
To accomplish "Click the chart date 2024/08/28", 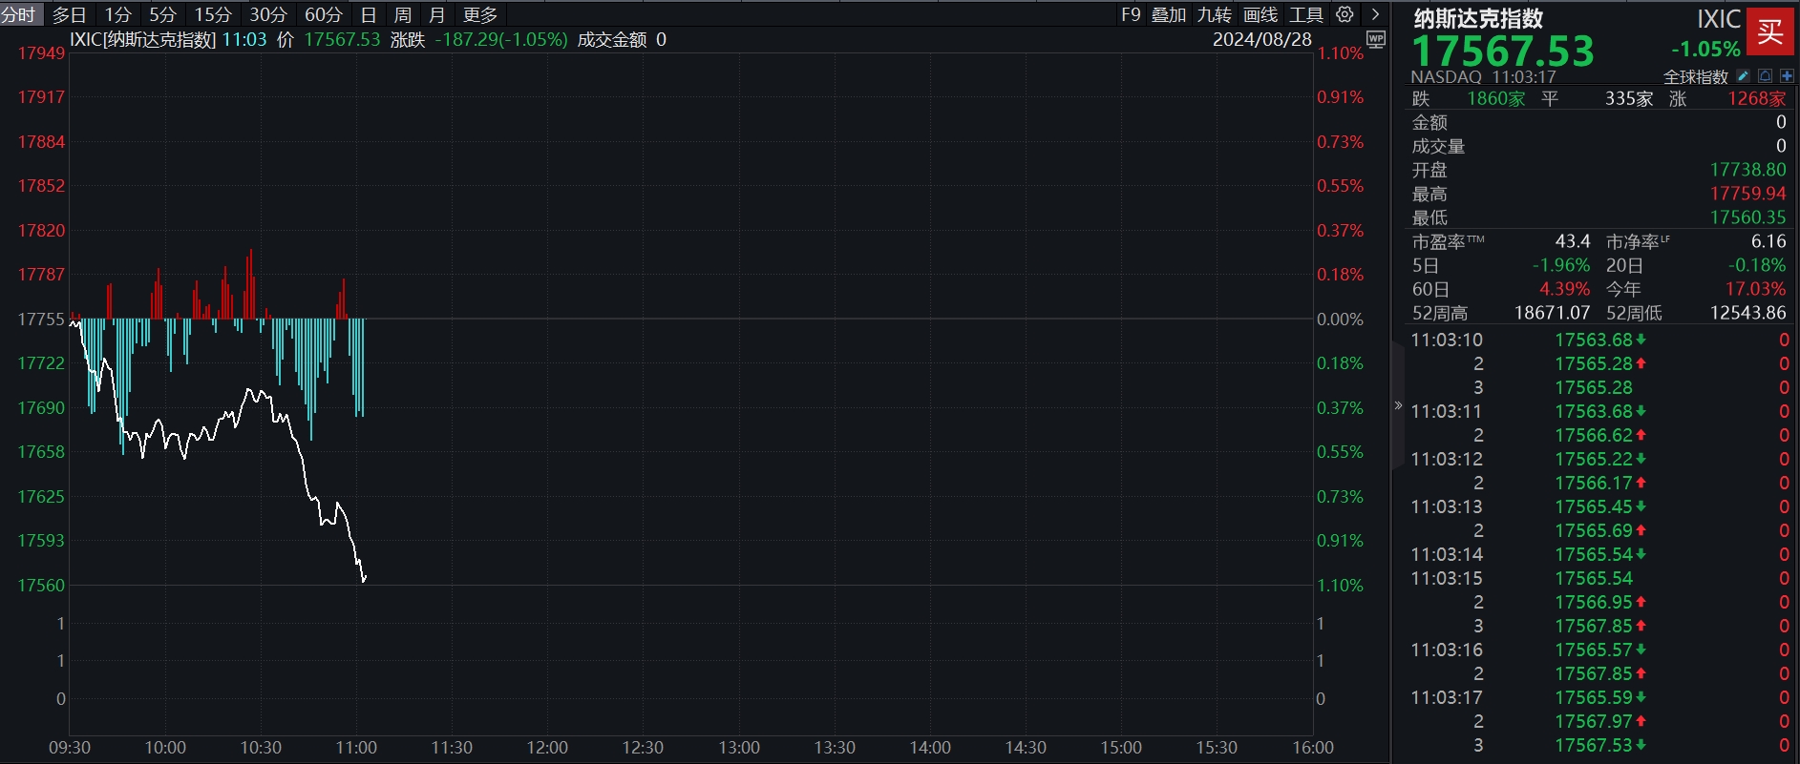I will 1262,39.
